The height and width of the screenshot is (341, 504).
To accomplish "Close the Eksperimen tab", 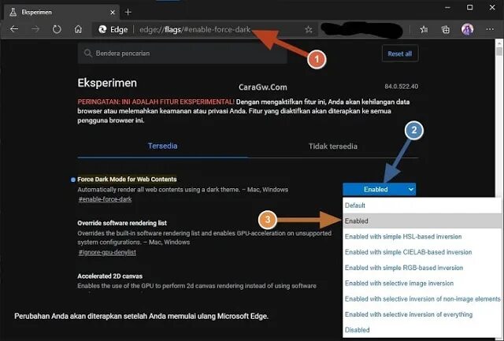I will point(113,13).
